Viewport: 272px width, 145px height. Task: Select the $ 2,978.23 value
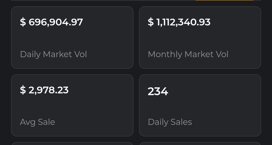pyautogui.click(x=44, y=90)
